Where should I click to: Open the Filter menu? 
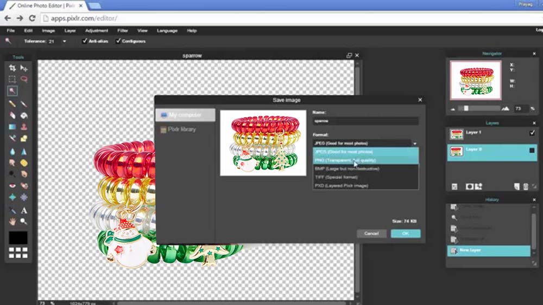[123, 30]
